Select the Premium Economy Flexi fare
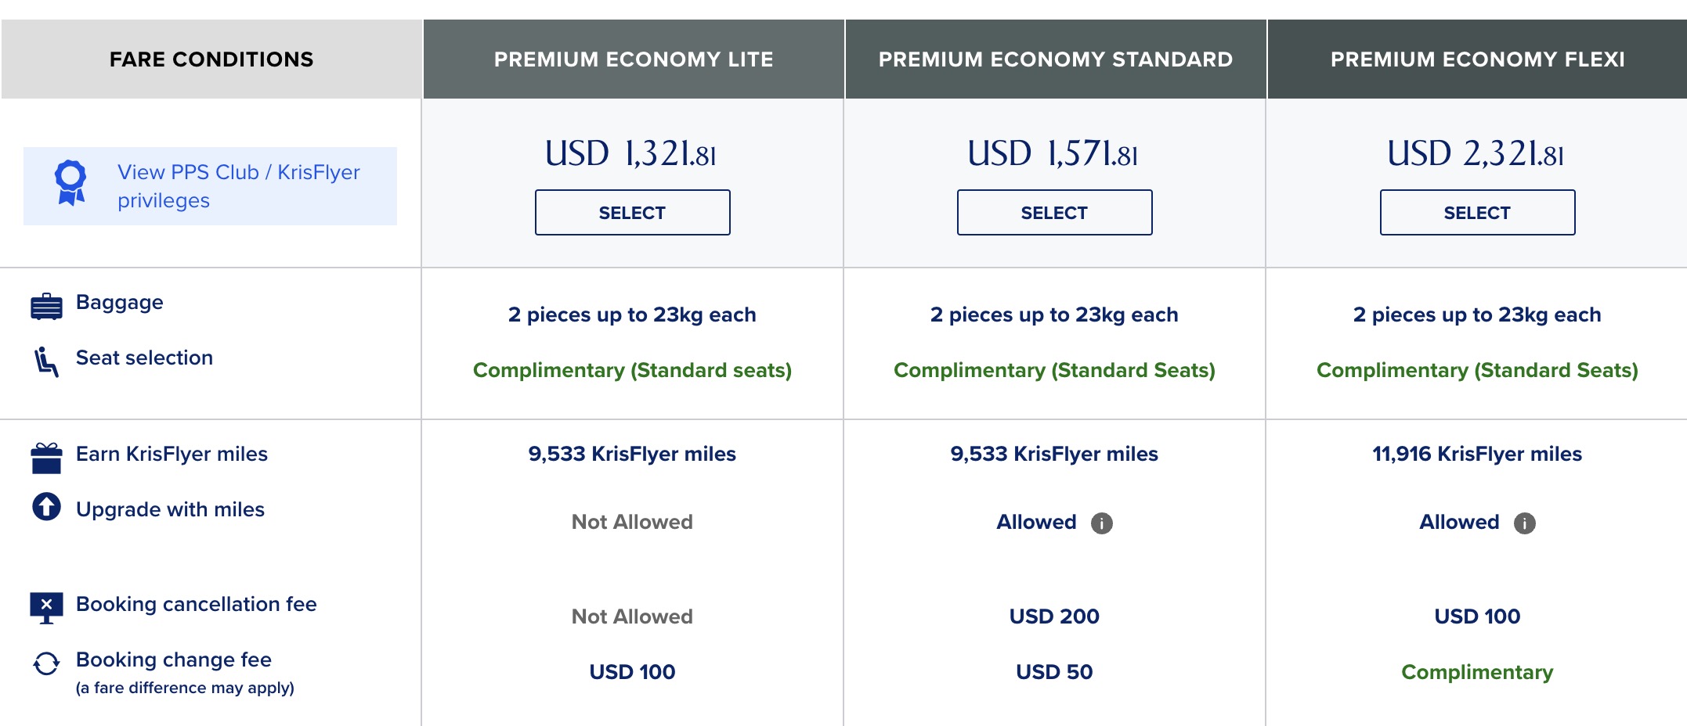Viewport: 1687px width, 726px height. click(1477, 212)
